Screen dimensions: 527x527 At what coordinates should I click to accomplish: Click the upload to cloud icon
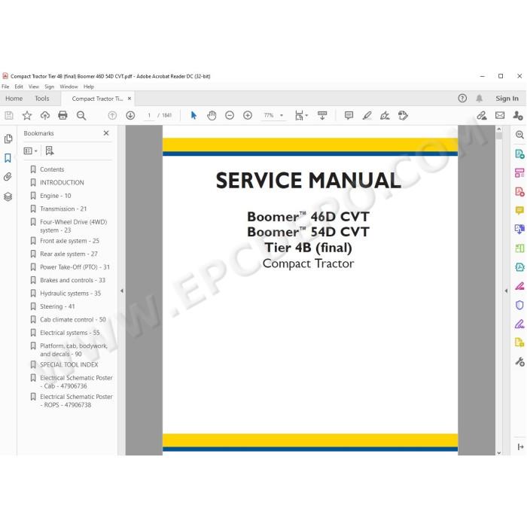click(44, 116)
